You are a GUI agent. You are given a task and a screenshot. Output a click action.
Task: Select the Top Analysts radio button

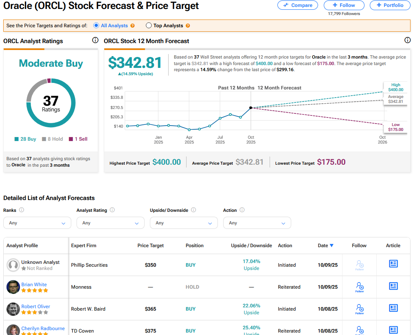coord(149,26)
